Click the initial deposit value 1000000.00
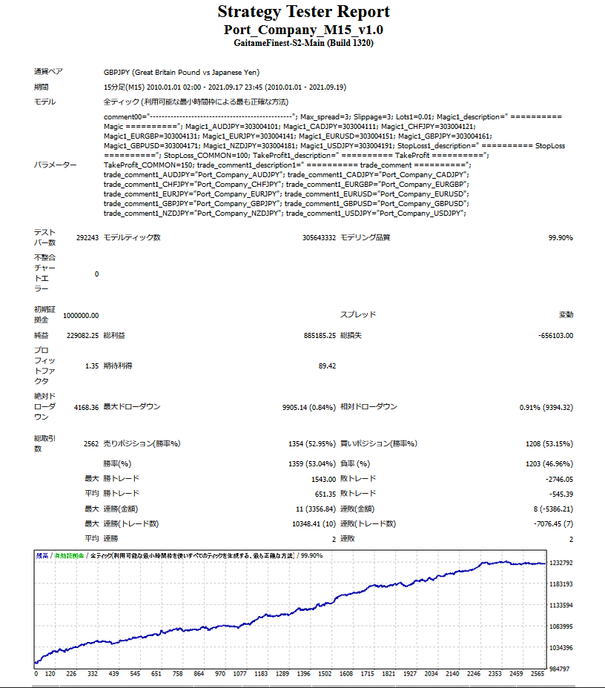605x688 pixels. click(x=81, y=316)
